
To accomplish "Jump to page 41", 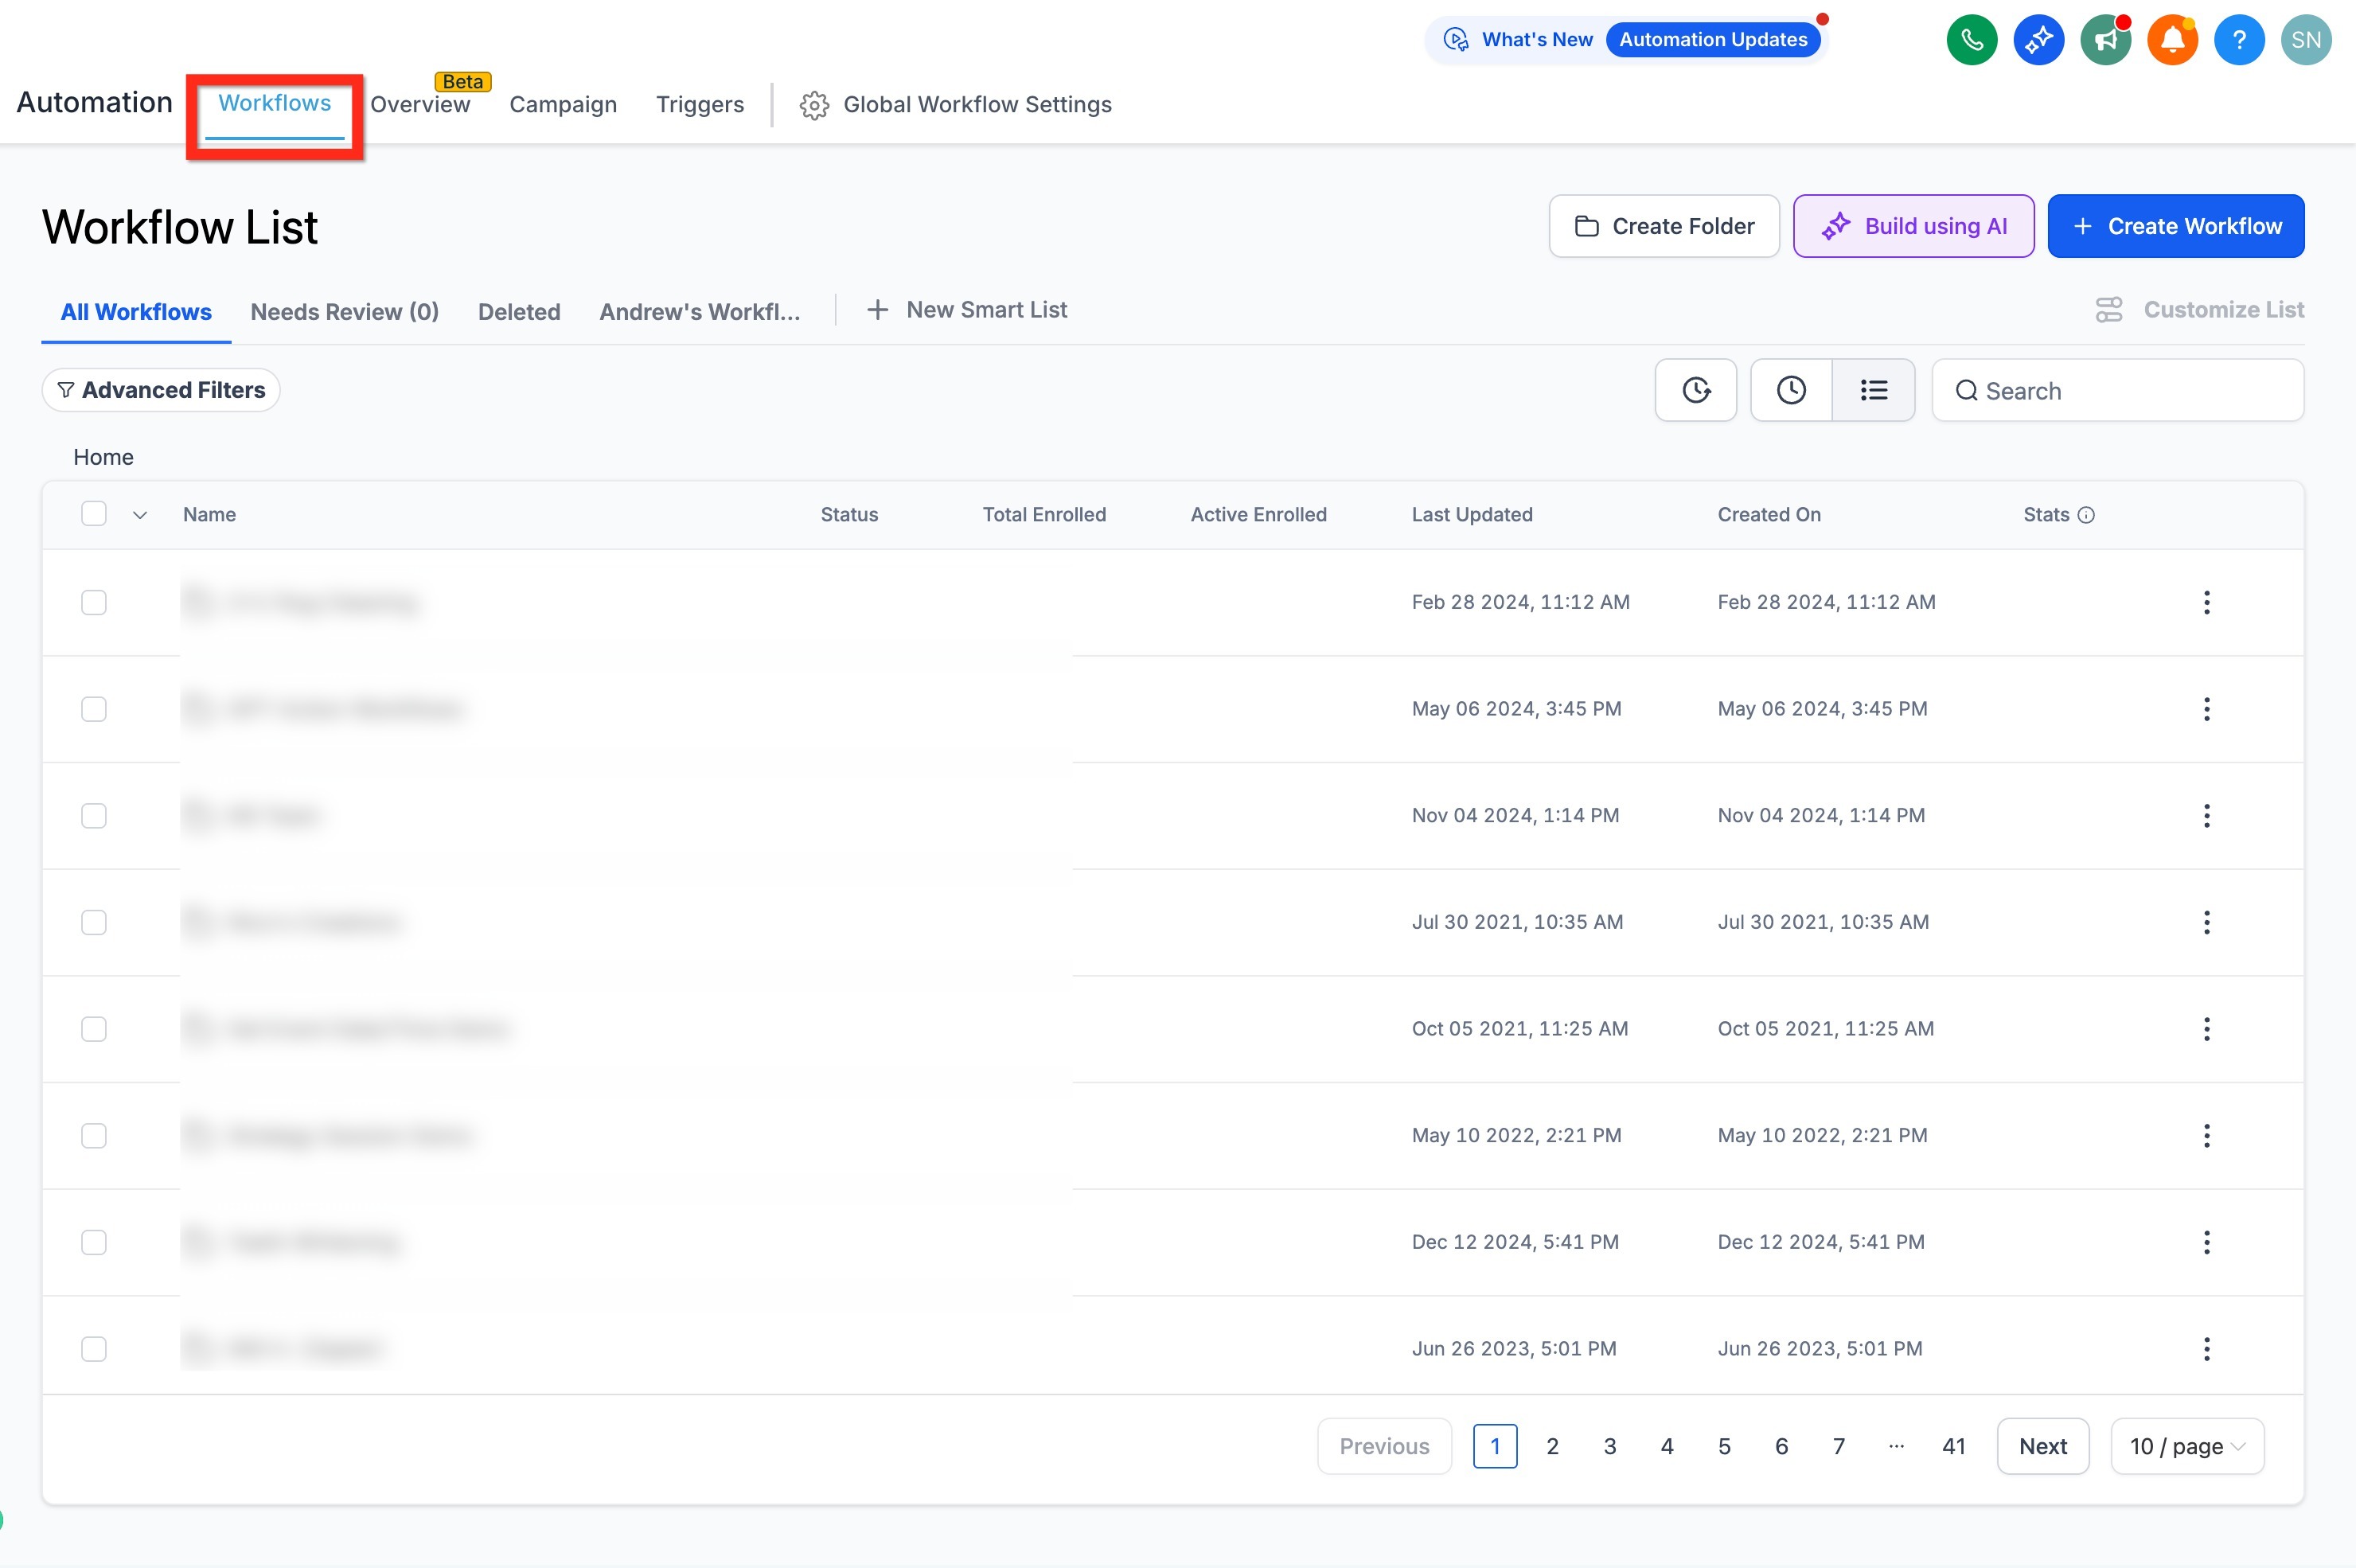I will (1954, 1446).
